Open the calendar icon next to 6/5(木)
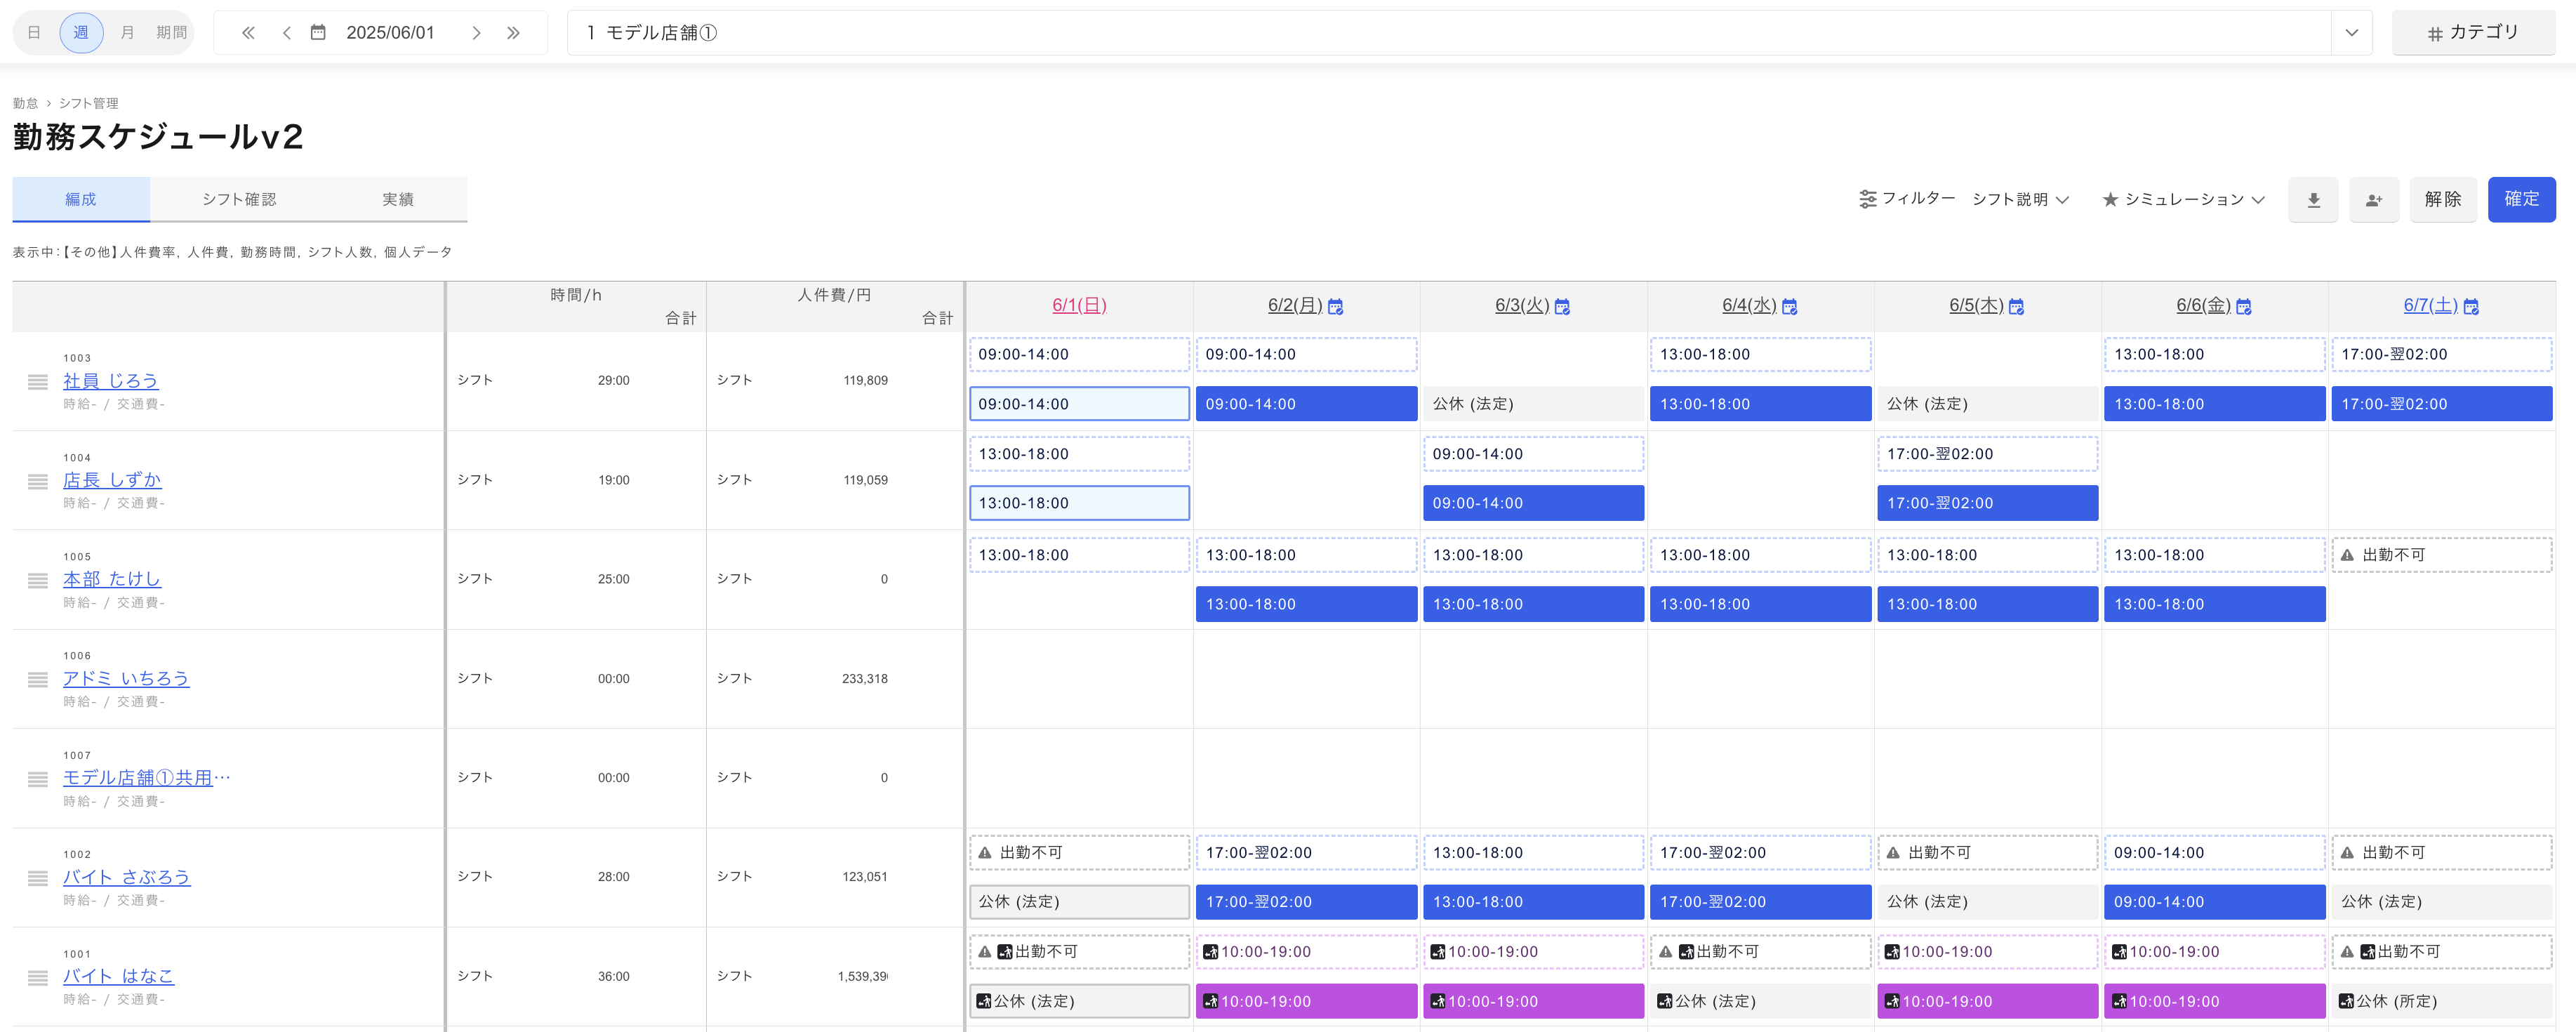2576x1032 pixels. click(x=2017, y=307)
